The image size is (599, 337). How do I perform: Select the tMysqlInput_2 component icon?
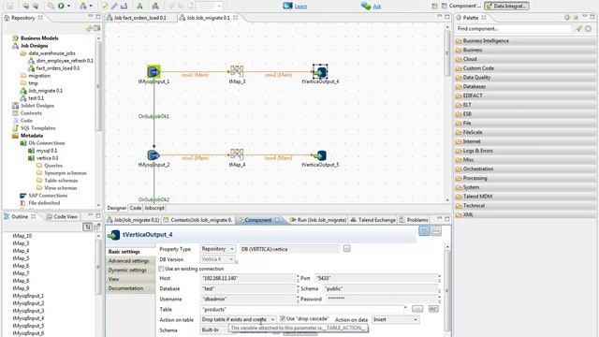153,154
